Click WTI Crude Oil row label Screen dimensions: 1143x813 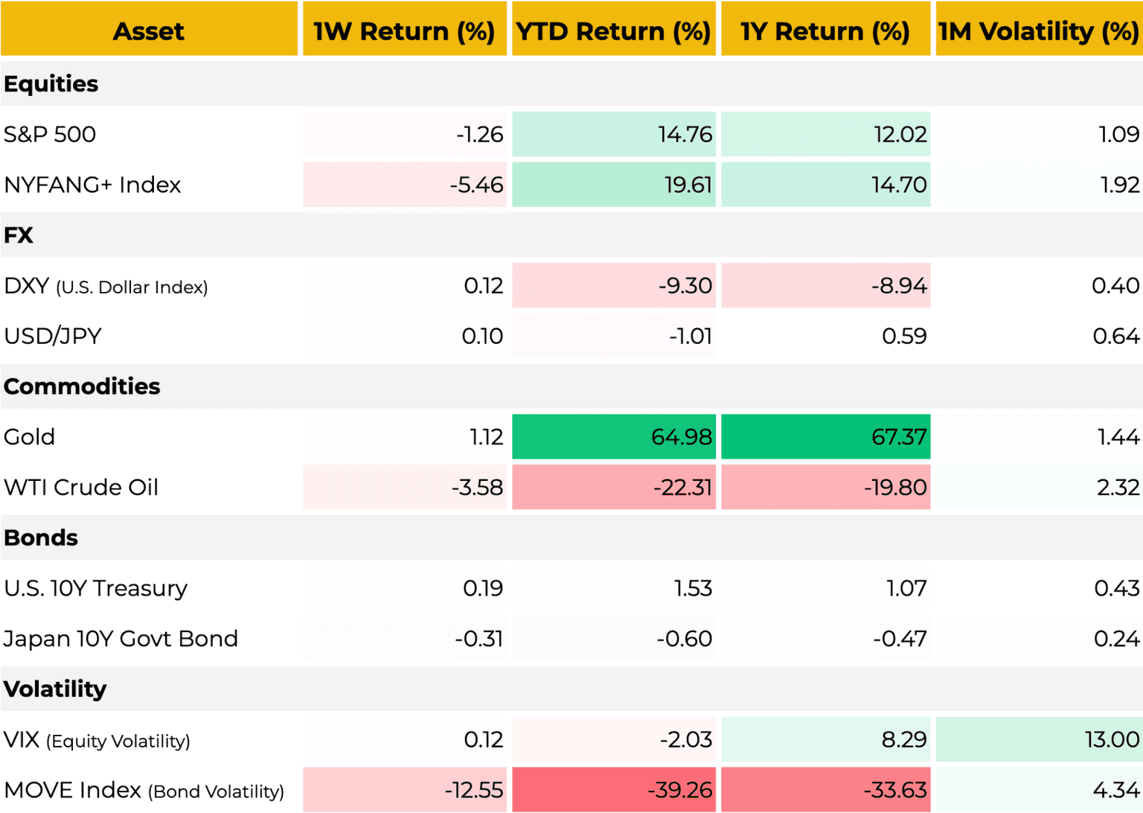81,488
